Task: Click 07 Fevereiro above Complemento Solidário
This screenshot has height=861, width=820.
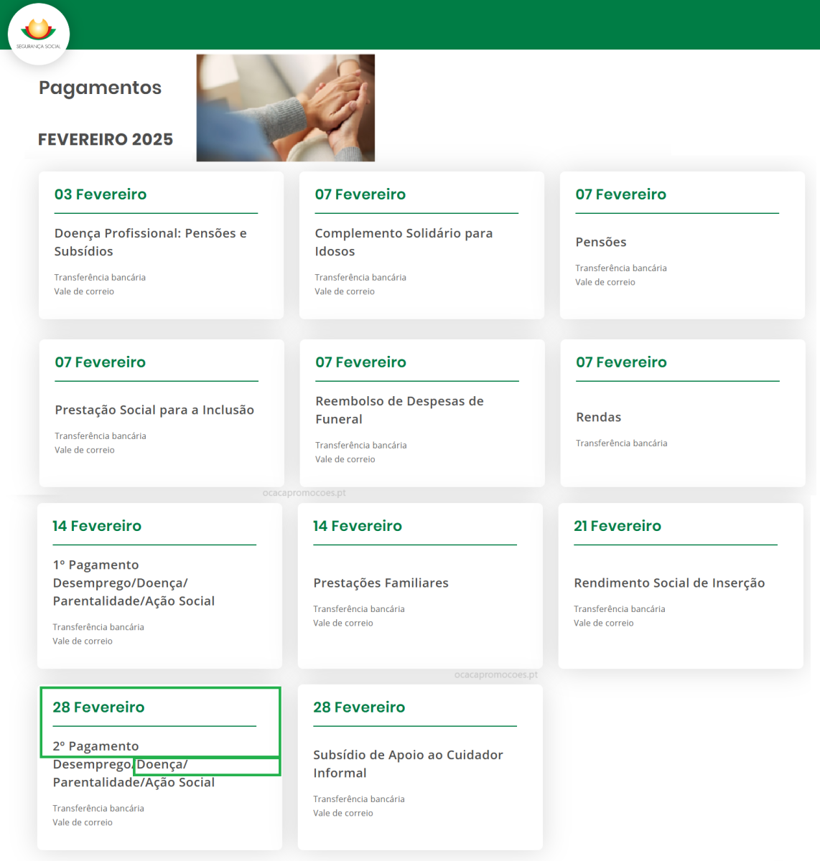Action: point(360,194)
